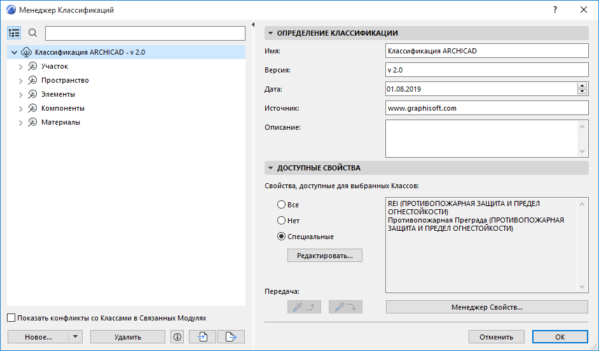Collapse the ДОСТУПНЫЕ СВОЙСТВА section
599x351 pixels.
[x=270, y=168]
